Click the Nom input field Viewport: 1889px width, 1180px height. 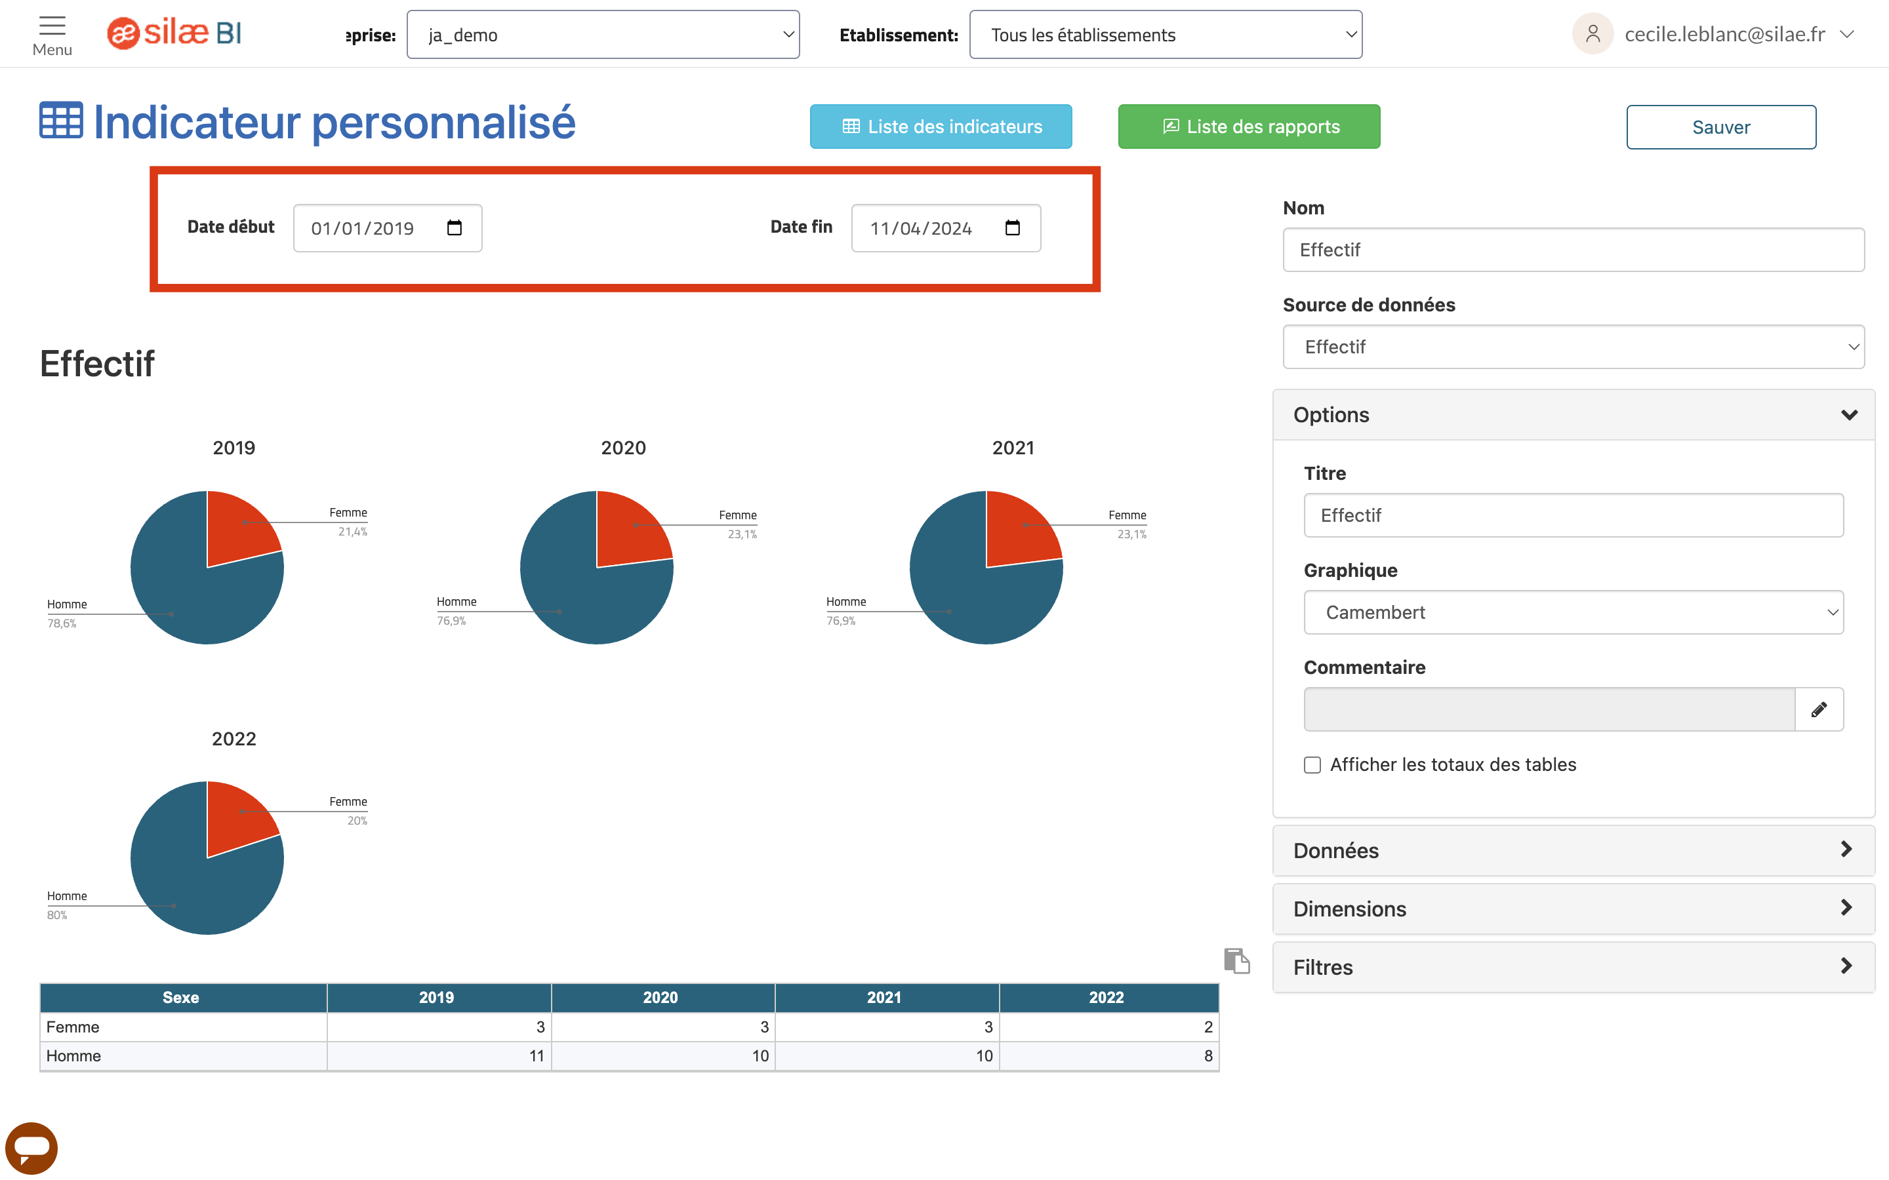coord(1574,250)
